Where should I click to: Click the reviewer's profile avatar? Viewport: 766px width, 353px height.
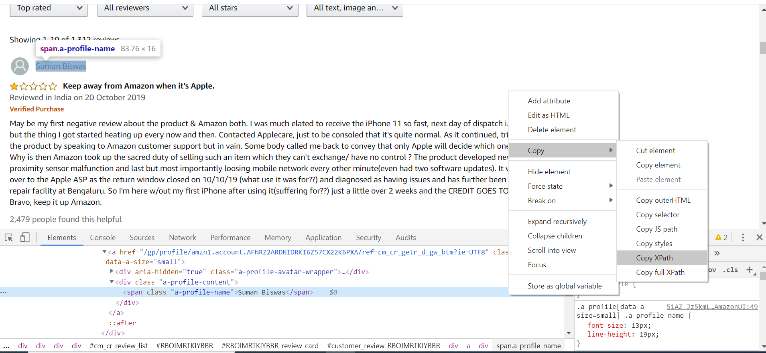point(20,67)
